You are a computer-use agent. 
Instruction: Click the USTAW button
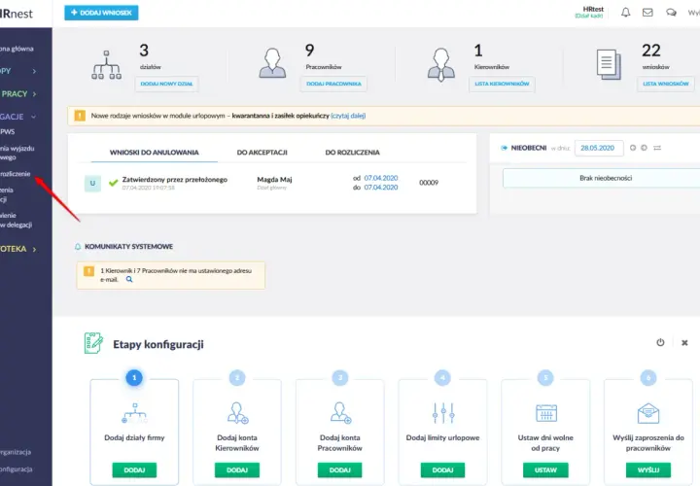point(545,469)
